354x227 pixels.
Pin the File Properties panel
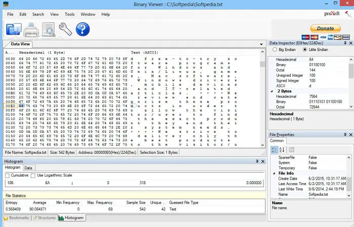[x=345, y=135]
